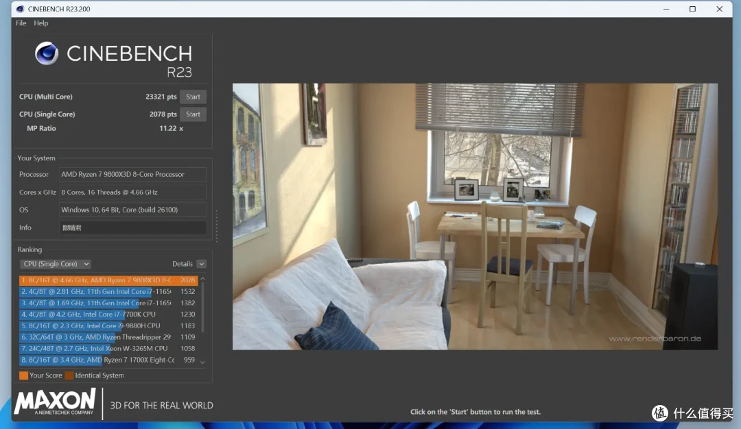
Task: Click the ranking list scroll down arrow
Action: pos(202,362)
